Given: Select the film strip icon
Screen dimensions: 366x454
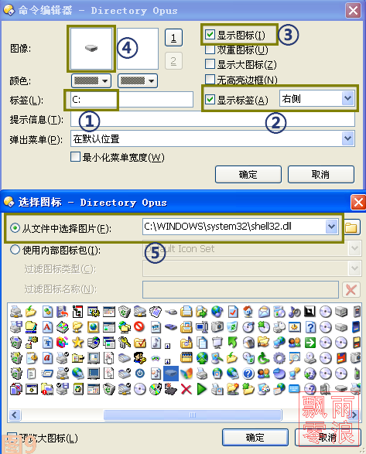Looking at the screenshot, I should pos(186,357).
